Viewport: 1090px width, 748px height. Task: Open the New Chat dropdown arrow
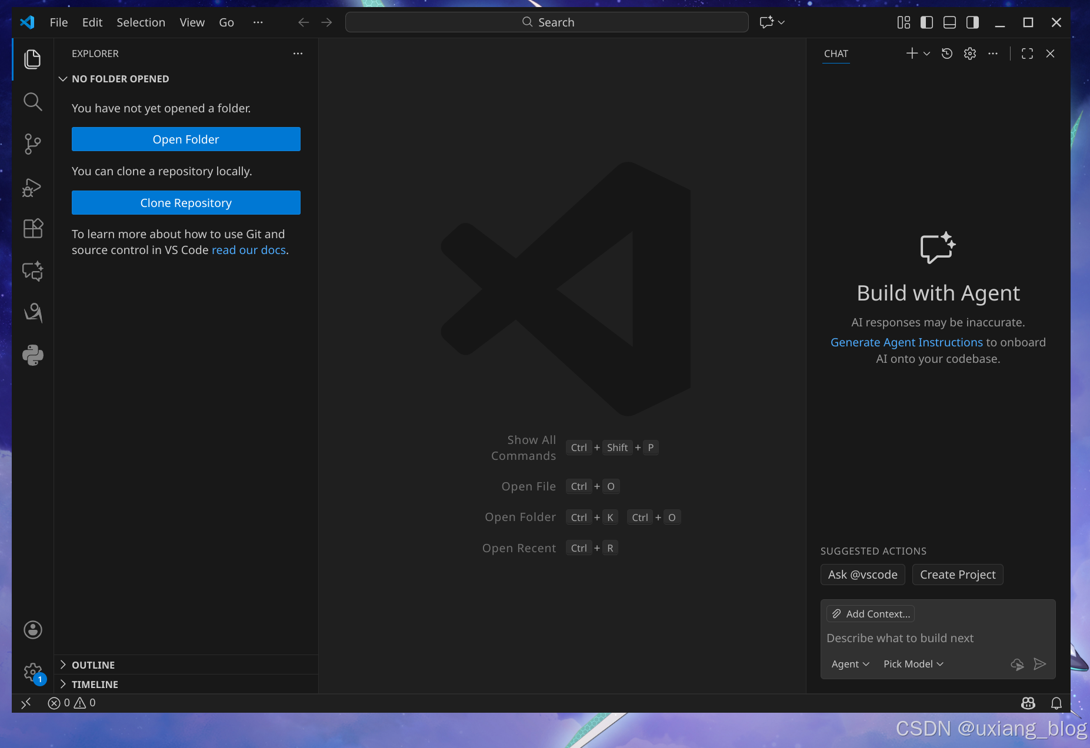(x=926, y=54)
